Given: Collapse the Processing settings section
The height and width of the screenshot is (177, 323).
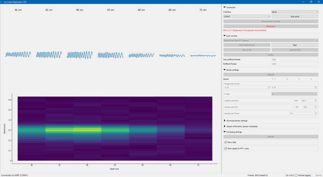Looking at the screenshot, I should 224,132.
